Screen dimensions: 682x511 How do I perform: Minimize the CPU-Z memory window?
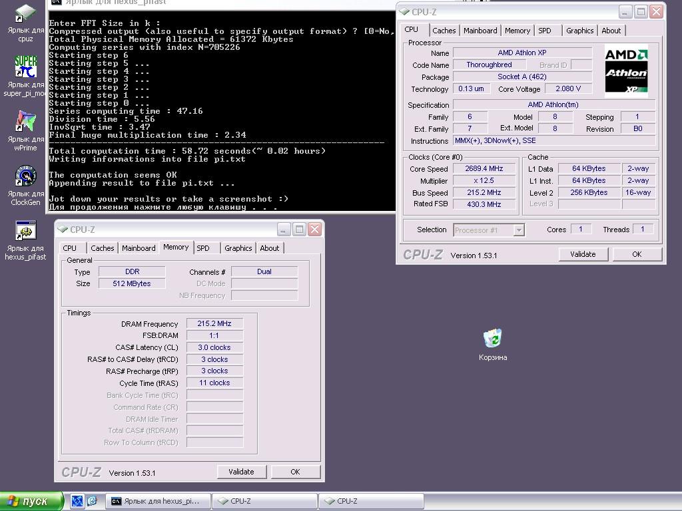coord(284,229)
